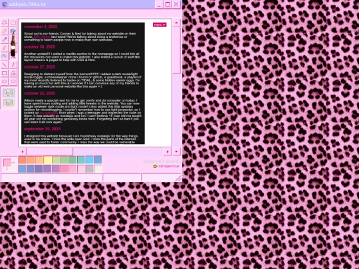Click the leftmost status bar field
The image size is (359, 269).
(x=51, y=177)
